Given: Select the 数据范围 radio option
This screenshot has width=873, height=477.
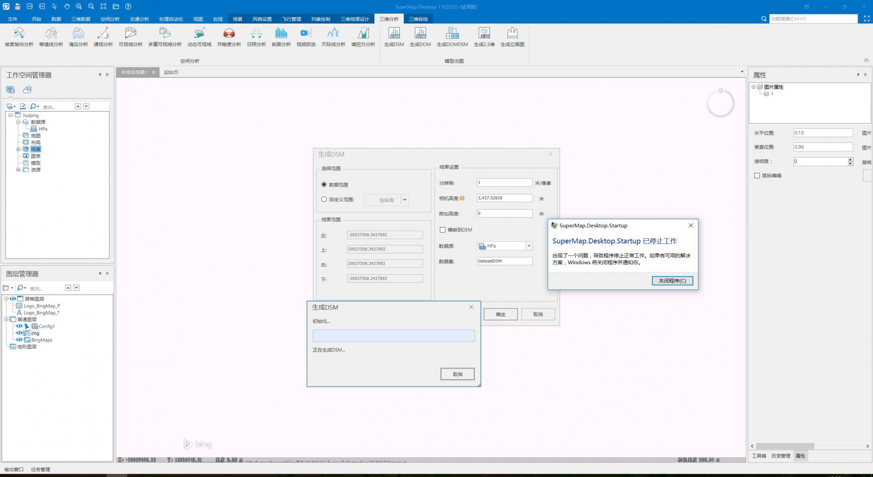Looking at the screenshot, I should pos(324,184).
